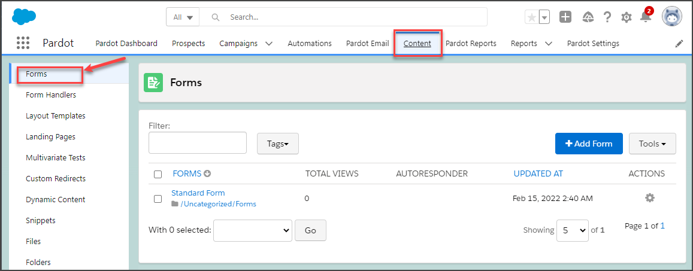Viewport: 693px width, 271px height.
Task: Open Multivariate Tests in sidebar
Action: 56,157
